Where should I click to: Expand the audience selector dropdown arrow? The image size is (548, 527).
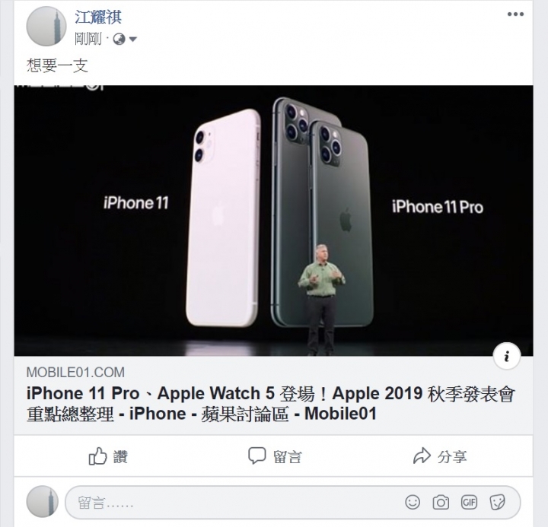[x=132, y=39]
